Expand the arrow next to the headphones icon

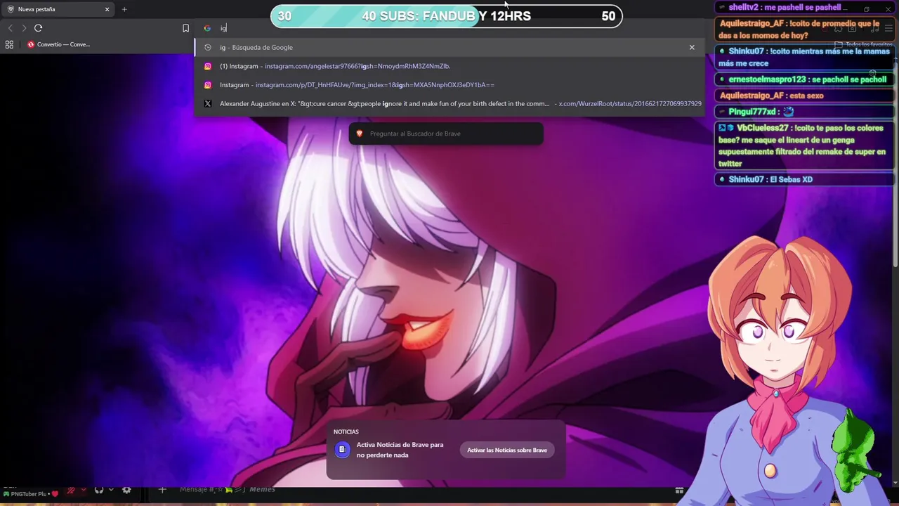(x=111, y=490)
